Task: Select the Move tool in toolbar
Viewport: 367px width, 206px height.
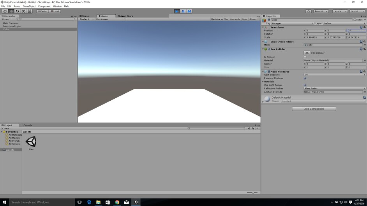Action: (11, 11)
